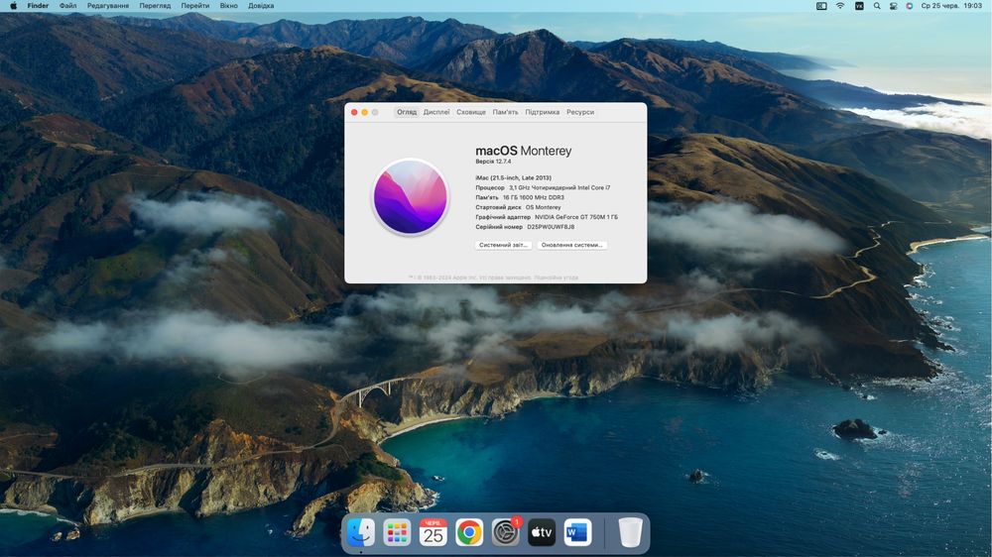Close the About This Mac window
The image size is (992, 557).
tap(354, 112)
